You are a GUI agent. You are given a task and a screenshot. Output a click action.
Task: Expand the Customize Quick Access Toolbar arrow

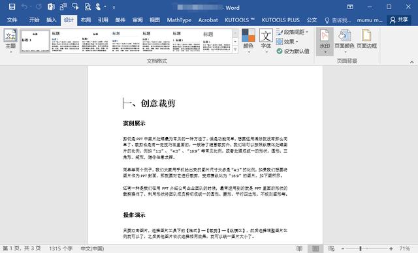coord(114,7)
